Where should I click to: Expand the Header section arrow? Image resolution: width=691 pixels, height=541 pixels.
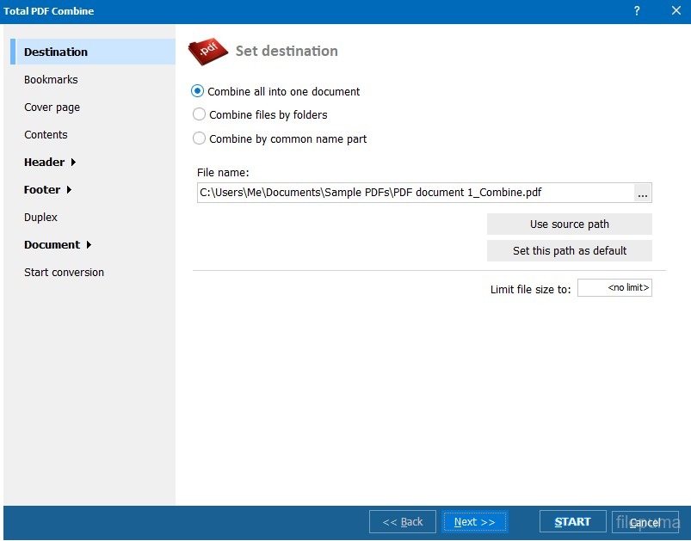[x=73, y=163]
